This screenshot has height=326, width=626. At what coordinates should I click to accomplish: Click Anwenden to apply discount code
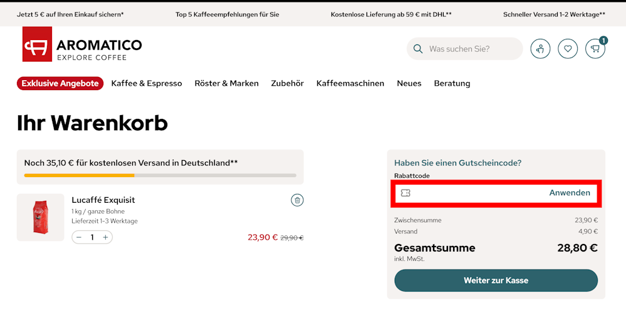pyautogui.click(x=570, y=193)
